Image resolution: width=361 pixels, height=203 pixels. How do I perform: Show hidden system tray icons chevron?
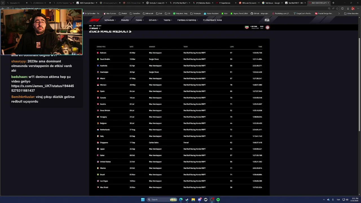(x=324, y=200)
